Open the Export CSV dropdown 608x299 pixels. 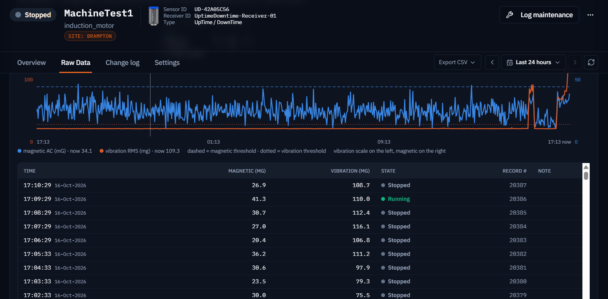tap(457, 62)
